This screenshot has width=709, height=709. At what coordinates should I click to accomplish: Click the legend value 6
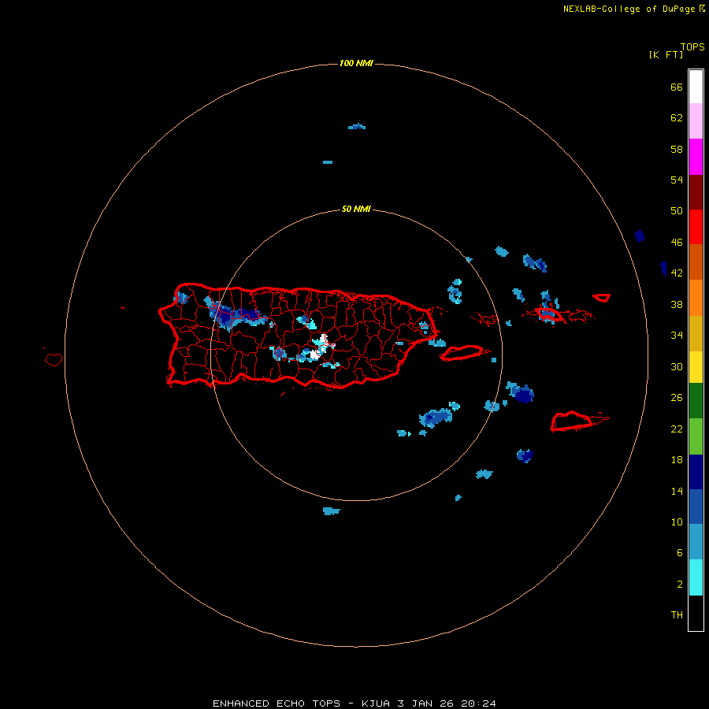(680, 552)
